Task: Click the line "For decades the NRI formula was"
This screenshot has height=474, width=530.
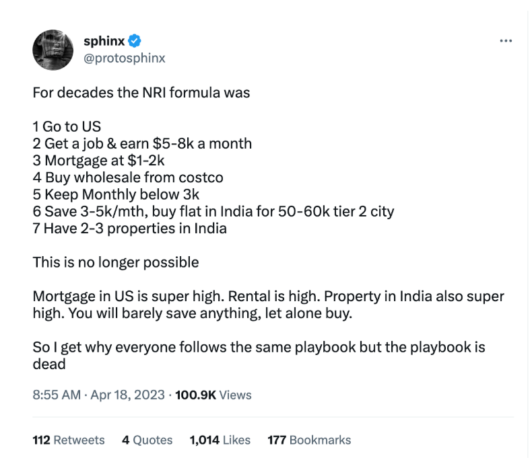Action: pyautogui.click(x=141, y=93)
